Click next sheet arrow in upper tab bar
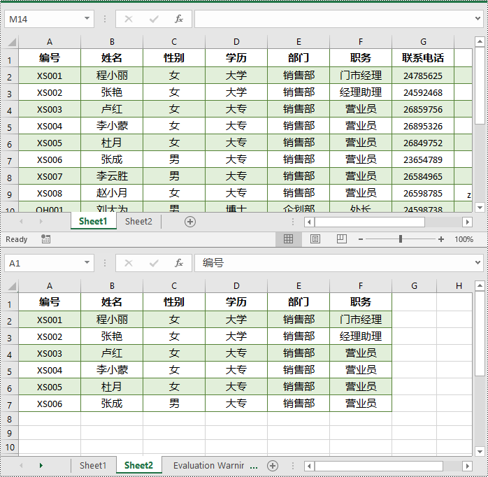The width and height of the screenshot is (488, 477). (41, 222)
